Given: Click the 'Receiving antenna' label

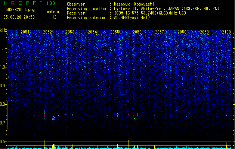Looking at the screenshot, I should (86, 18).
